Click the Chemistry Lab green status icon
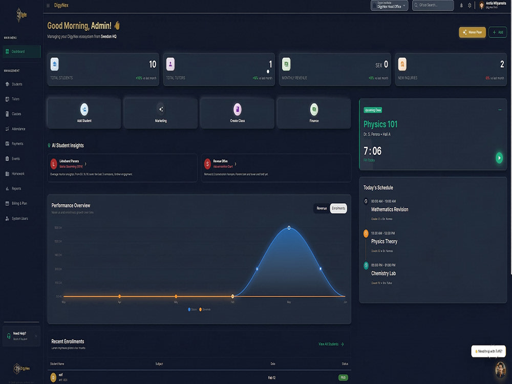 [x=366, y=265]
